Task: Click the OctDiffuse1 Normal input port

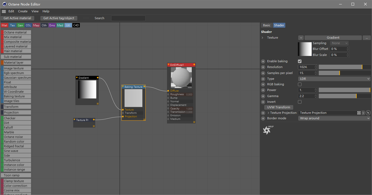Action: coord(168,101)
